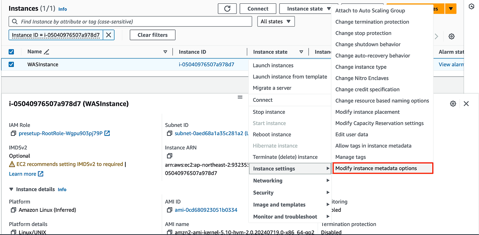Open the Instance state dropdown
Image resolution: width=479 pixels, height=235 pixels.
pos(309,9)
